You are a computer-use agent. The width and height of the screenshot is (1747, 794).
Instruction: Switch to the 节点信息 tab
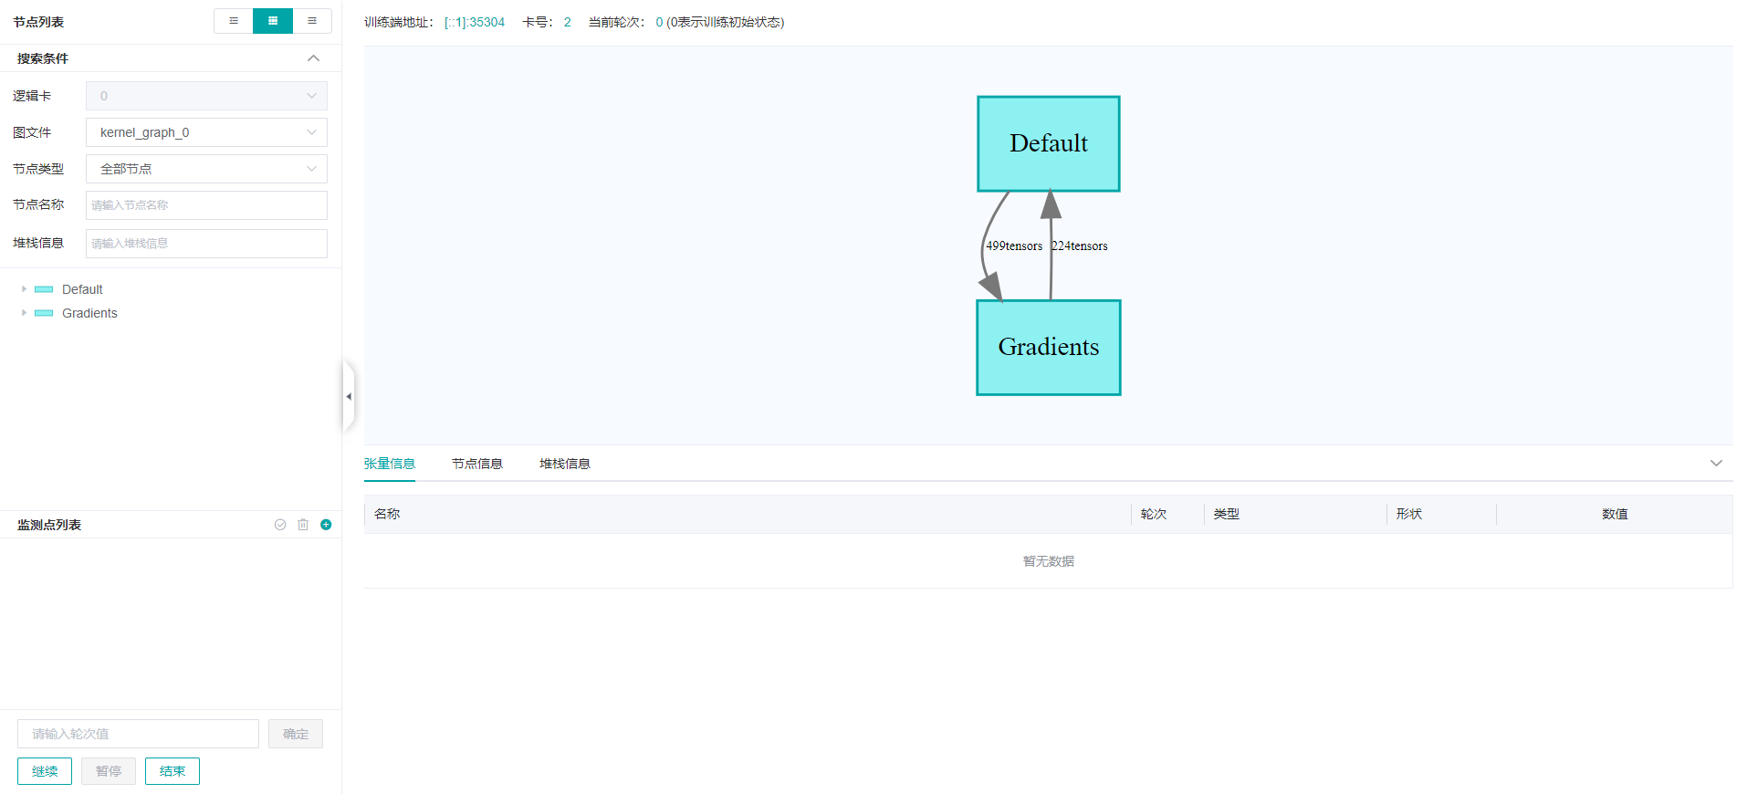[x=477, y=464]
